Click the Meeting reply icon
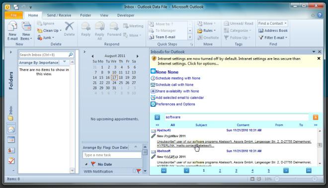The height and width of the screenshot is (188, 328). 126,26
